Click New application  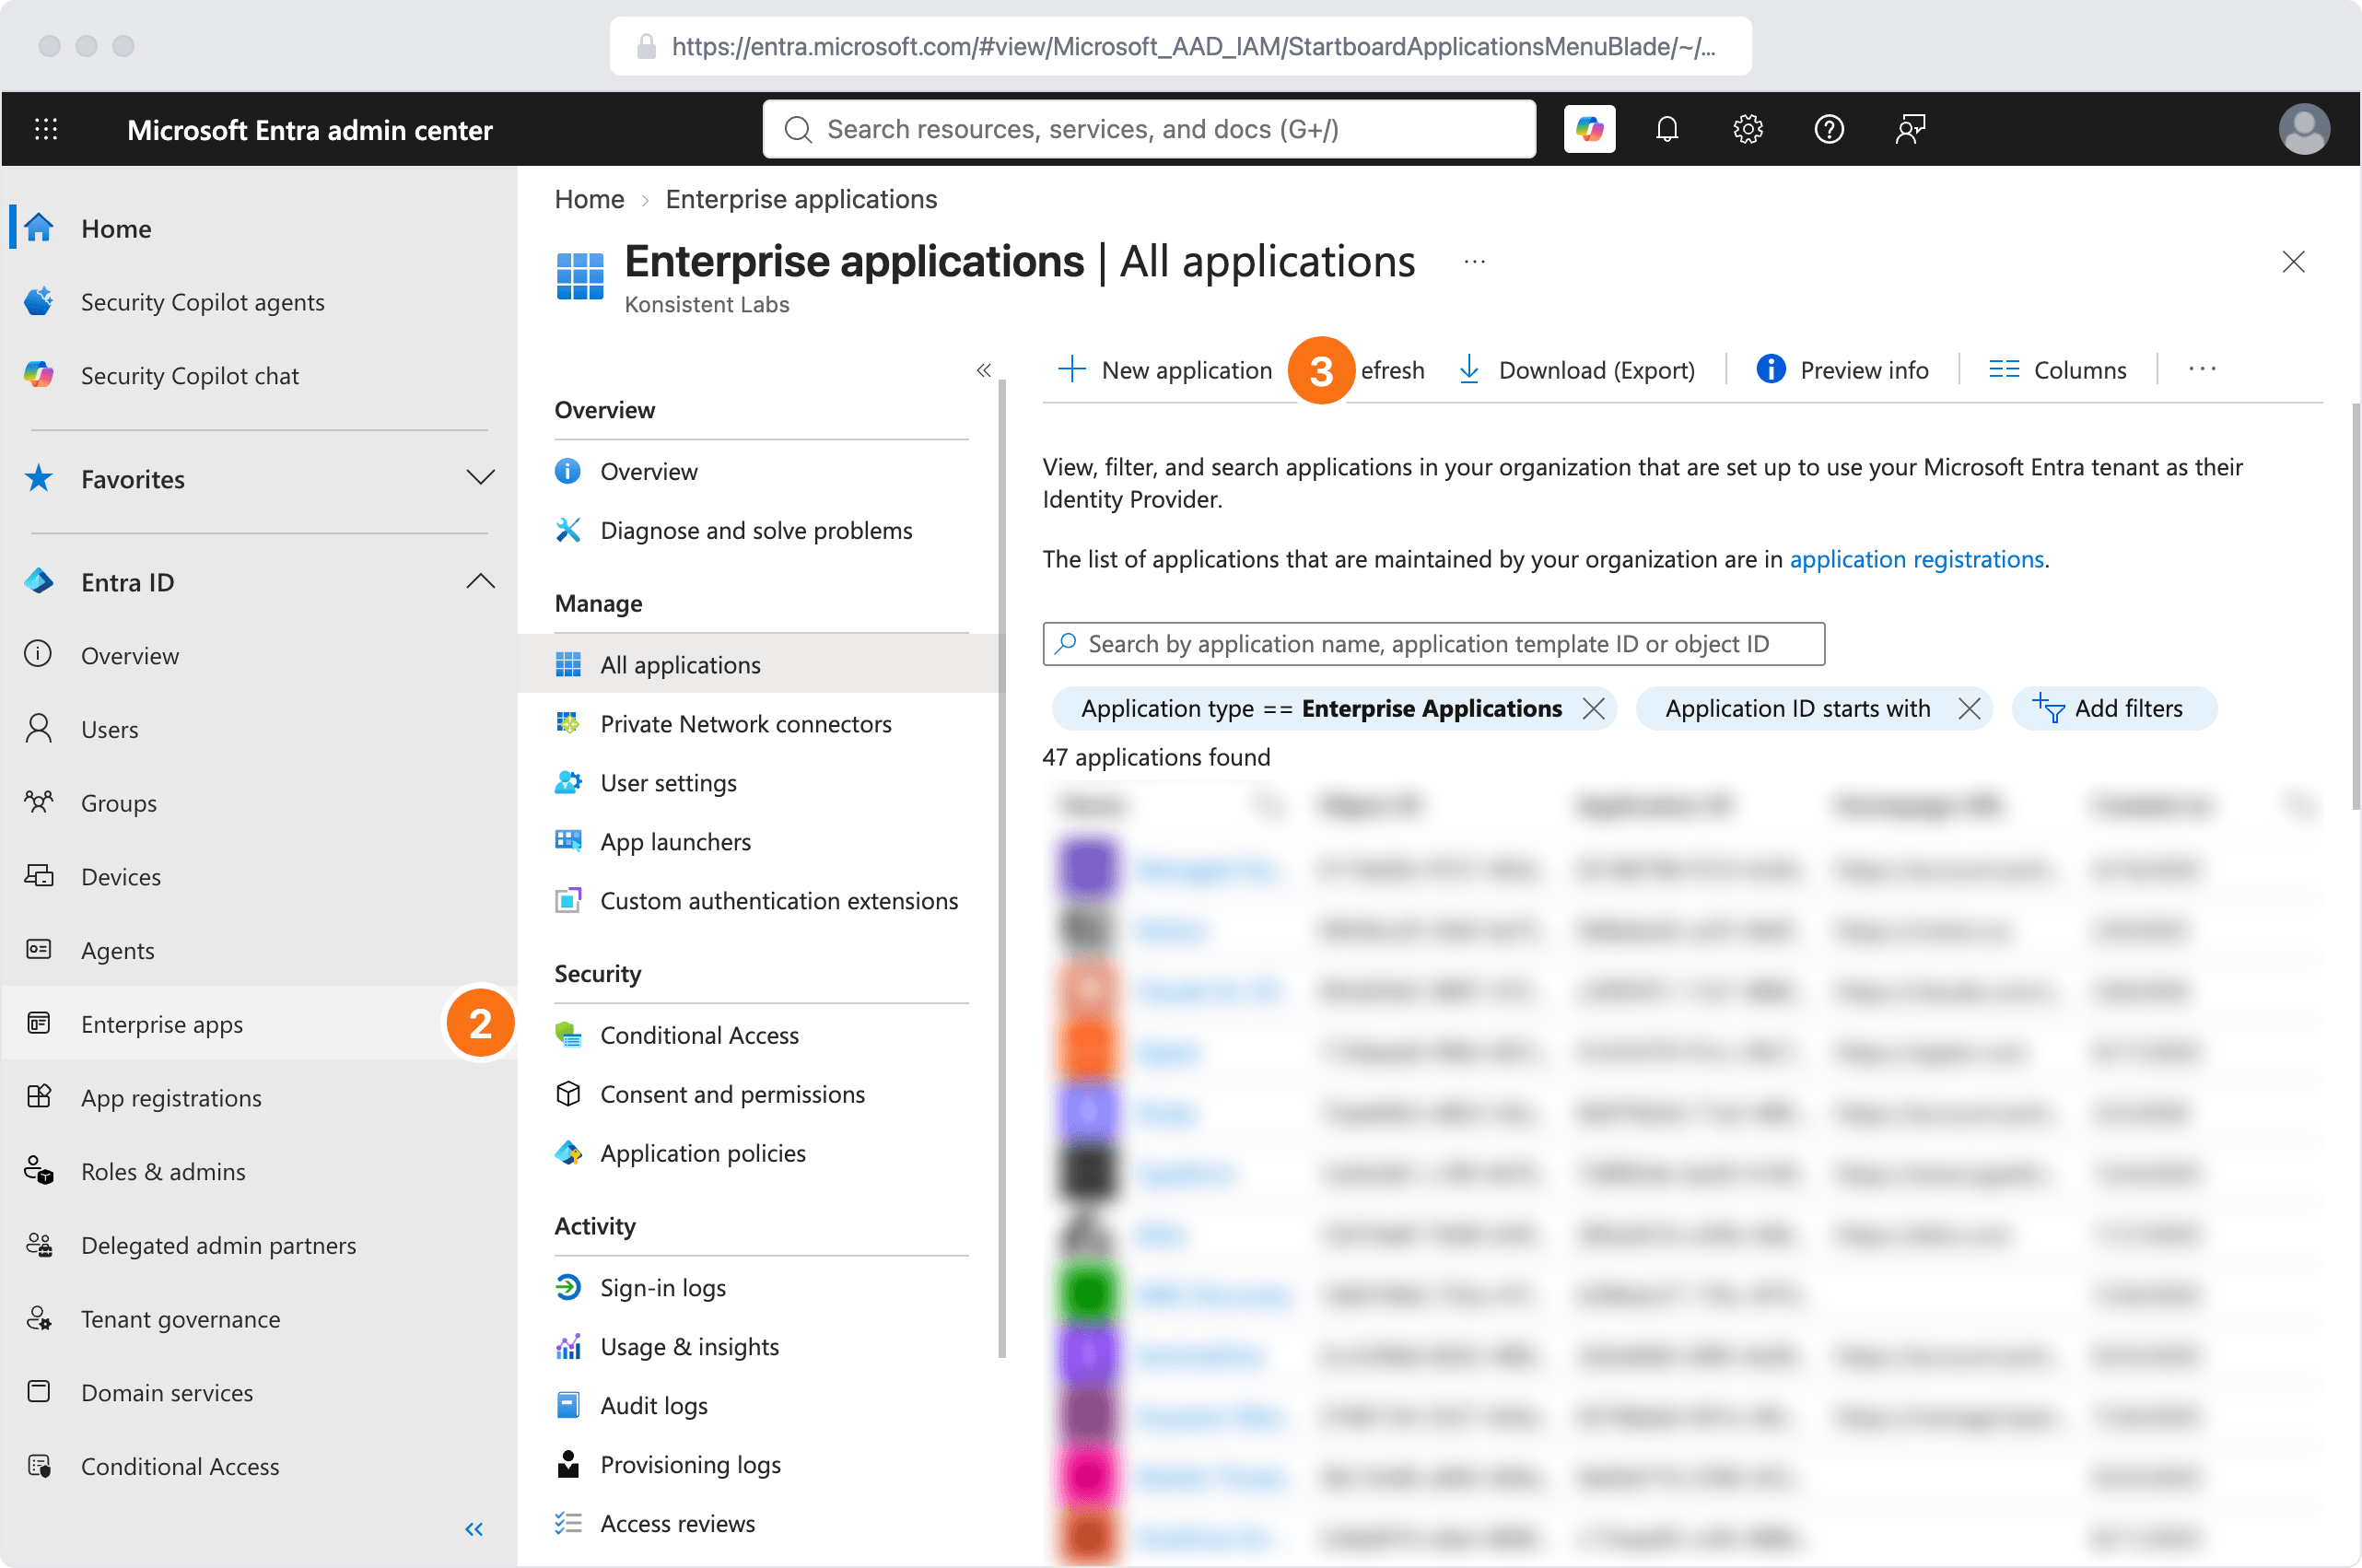(x=1164, y=370)
